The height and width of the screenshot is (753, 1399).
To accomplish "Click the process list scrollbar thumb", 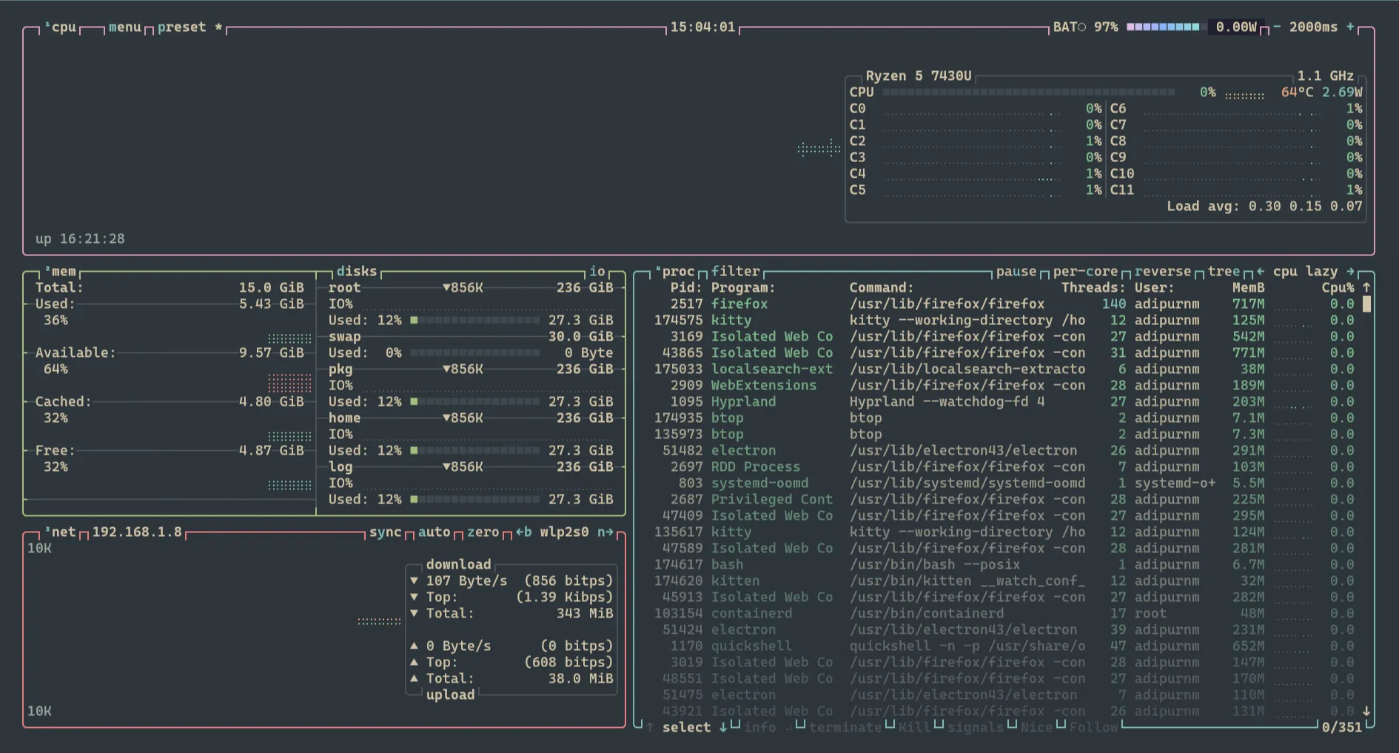I will pyautogui.click(x=1366, y=304).
